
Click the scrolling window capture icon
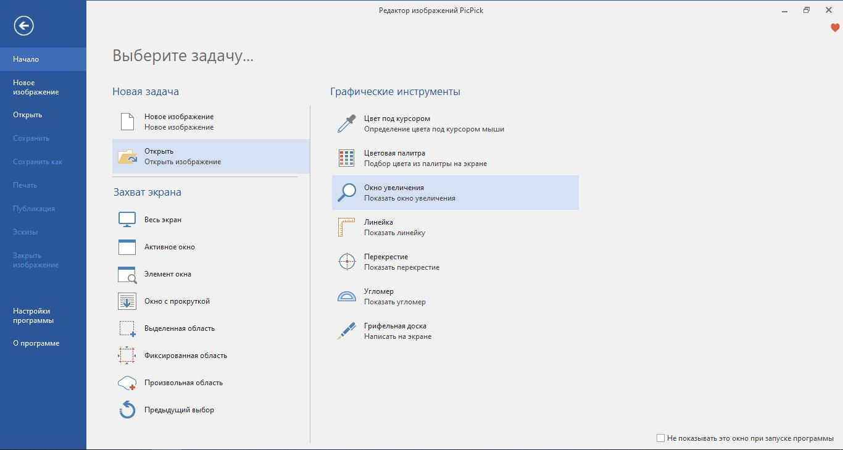[x=127, y=301]
